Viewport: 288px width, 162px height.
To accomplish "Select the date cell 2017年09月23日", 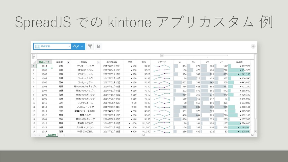I will tap(112, 66).
